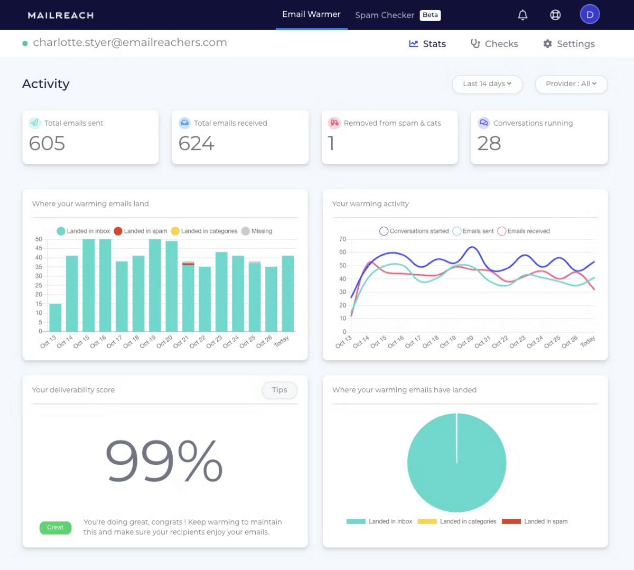Click the inbox emails received icon
The height and width of the screenshot is (570, 634).
(184, 123)
